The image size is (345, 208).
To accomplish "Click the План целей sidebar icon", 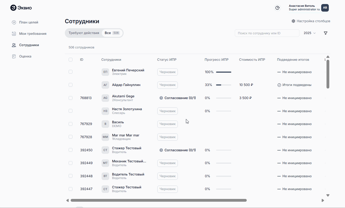I will 14,22.
